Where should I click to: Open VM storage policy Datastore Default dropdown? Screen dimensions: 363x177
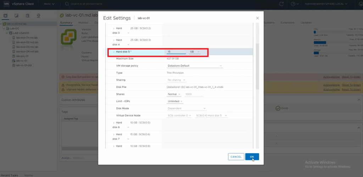pyautogui.click(x=195, y=66)
